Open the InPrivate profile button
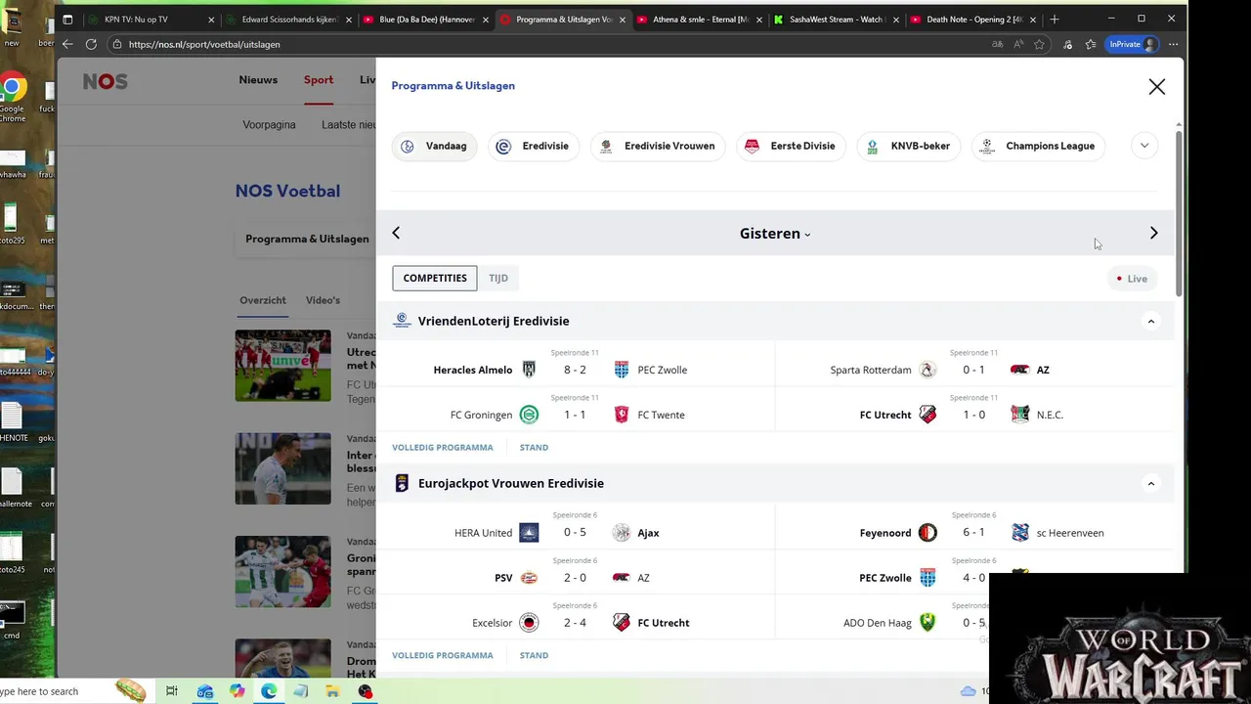The width and height of the screenshot is (1251, 704). point(1133,44)
